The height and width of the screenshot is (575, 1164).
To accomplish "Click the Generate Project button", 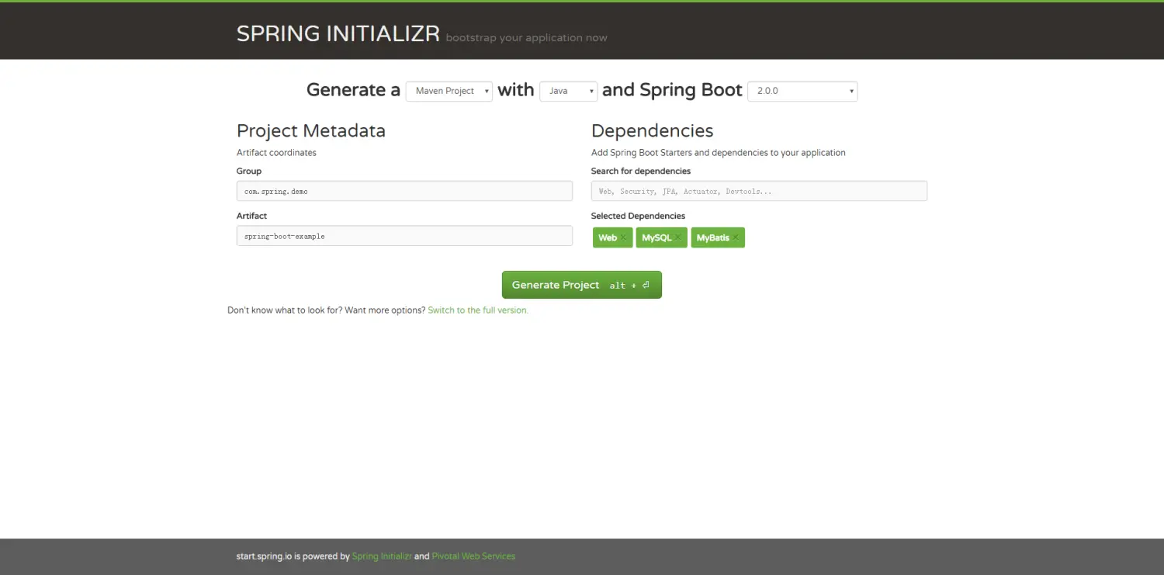I will 582,285.
